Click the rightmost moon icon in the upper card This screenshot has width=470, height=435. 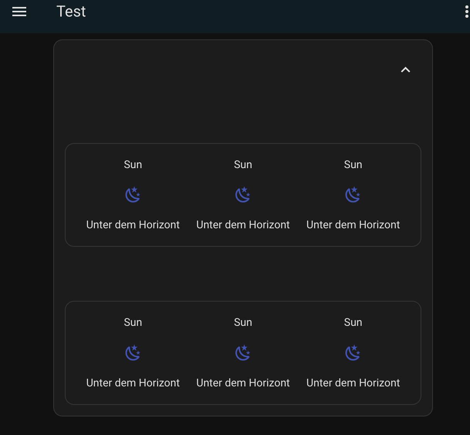[353, 194]
